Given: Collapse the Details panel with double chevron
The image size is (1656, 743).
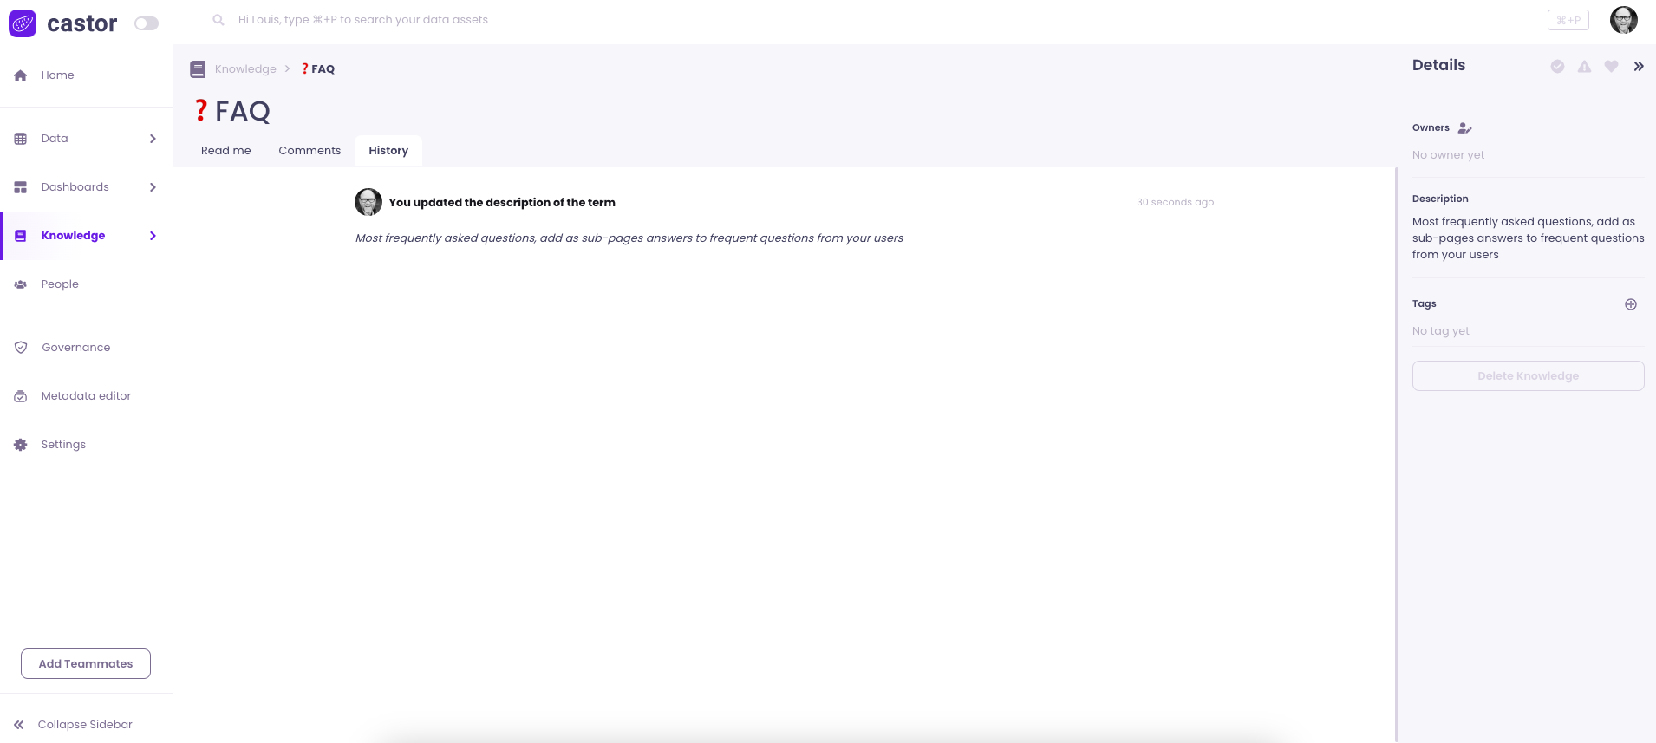Looking at the screenshot, I should (1638, 67).
